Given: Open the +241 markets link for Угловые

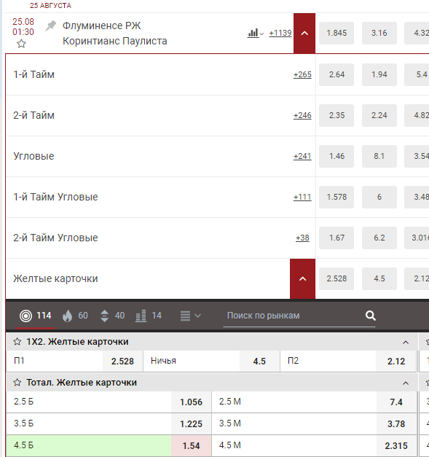Looking at the screenshot, I should point(302,156).
